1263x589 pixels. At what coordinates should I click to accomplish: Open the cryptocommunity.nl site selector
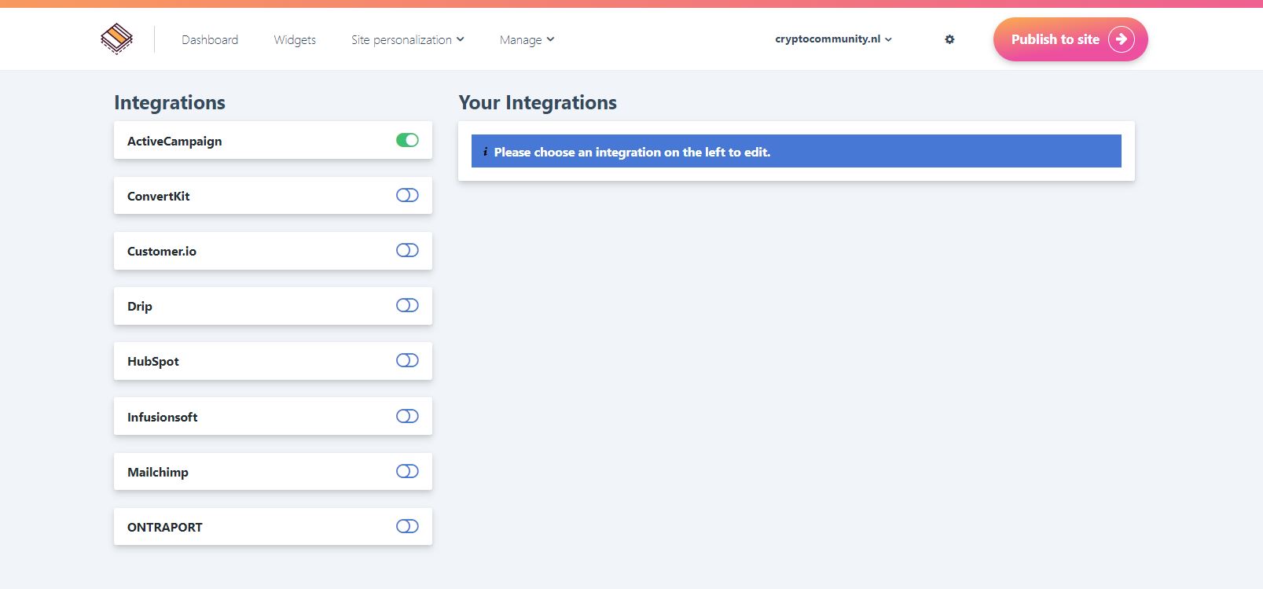click(833, 39)
